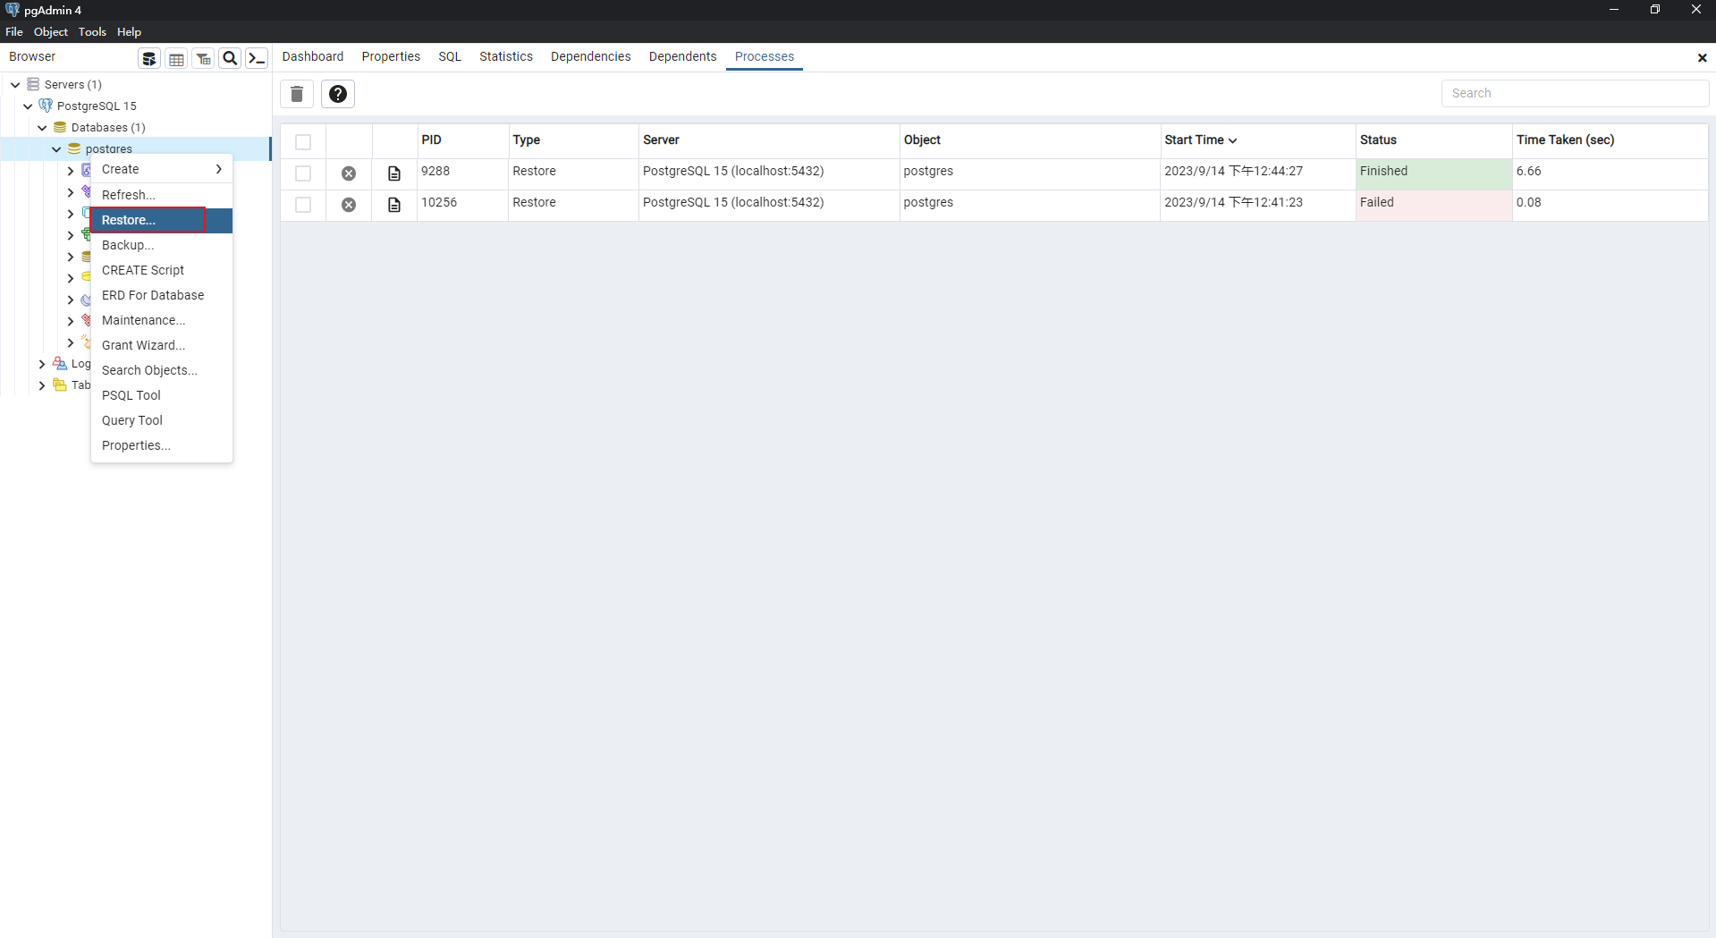
Task: Open the help question mark icon
Action: 338,94
